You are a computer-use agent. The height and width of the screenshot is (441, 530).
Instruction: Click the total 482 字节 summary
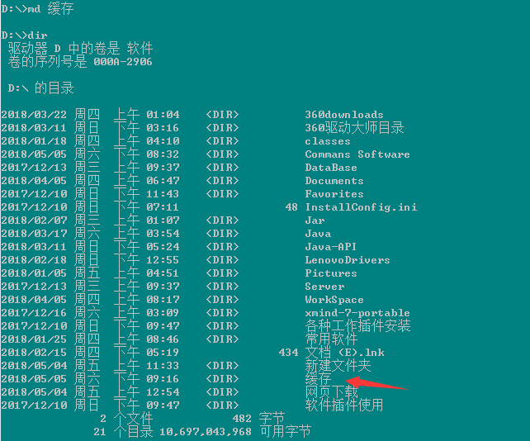coord(258,419)
